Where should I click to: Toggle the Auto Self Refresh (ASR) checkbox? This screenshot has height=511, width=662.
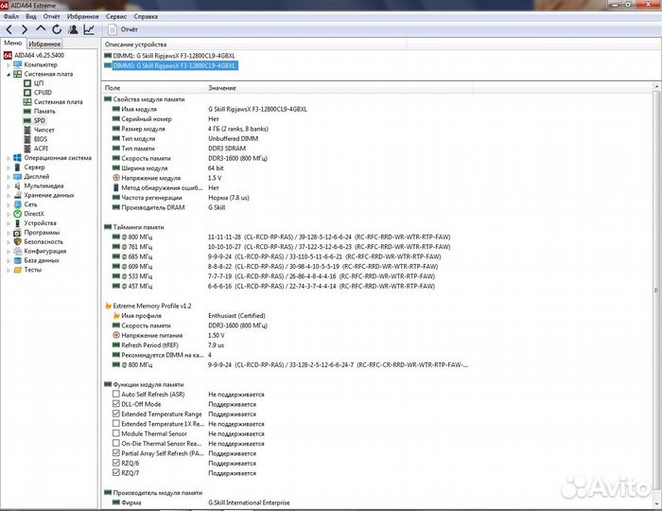116,394
